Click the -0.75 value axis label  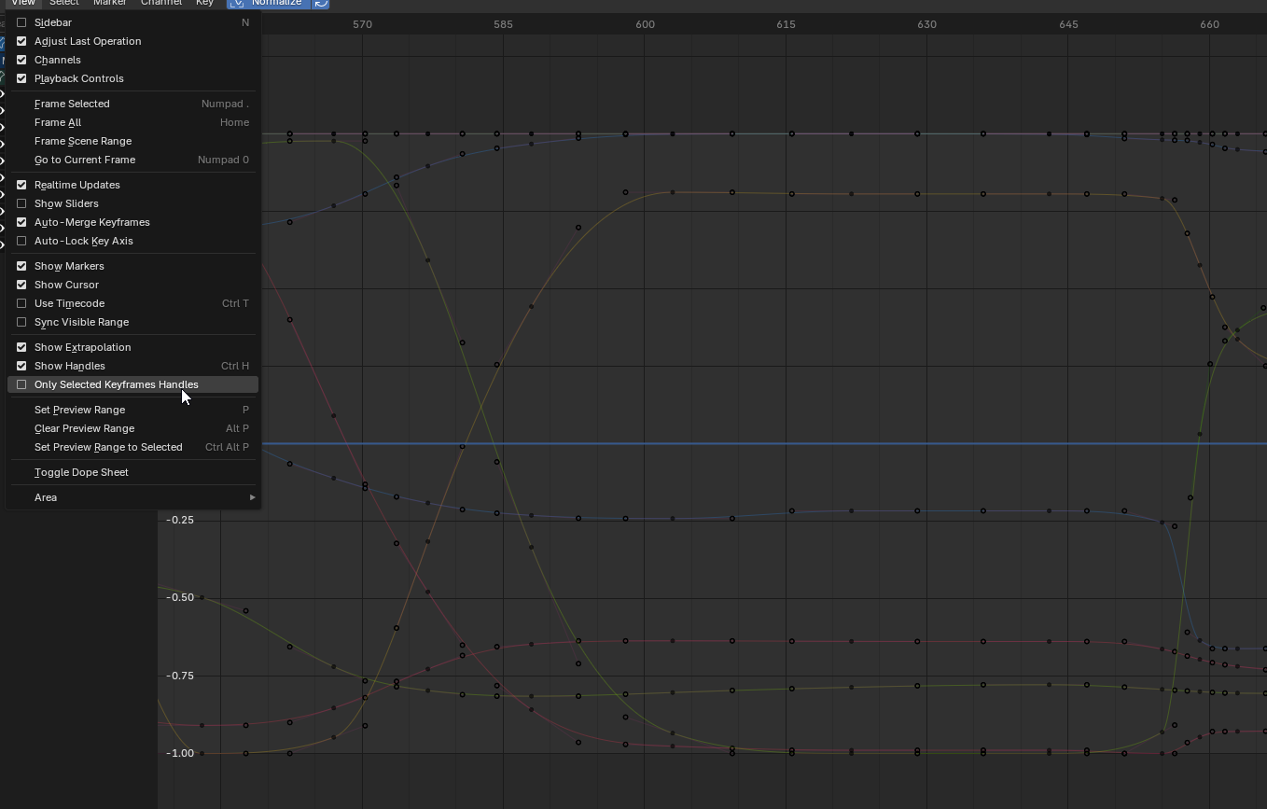coord(179,676)
